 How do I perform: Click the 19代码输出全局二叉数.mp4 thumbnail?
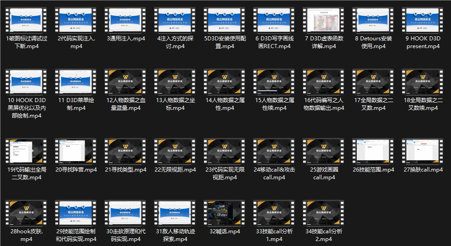(x=26, y=151)
